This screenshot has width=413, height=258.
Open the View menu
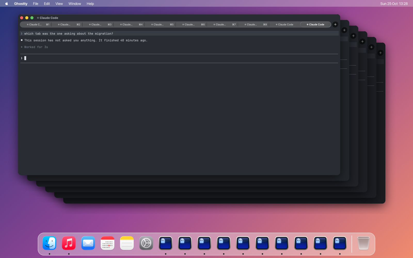click(59, 4)
